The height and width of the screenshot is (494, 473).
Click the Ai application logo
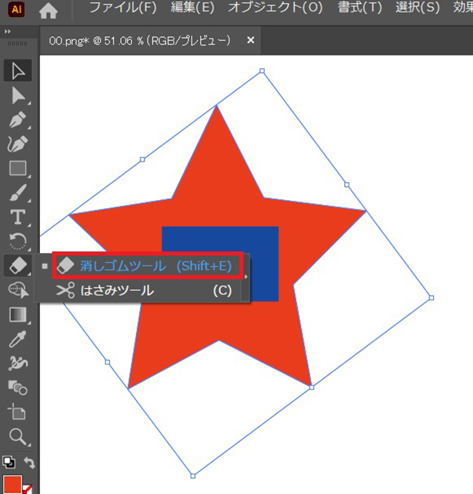(17, 9)
